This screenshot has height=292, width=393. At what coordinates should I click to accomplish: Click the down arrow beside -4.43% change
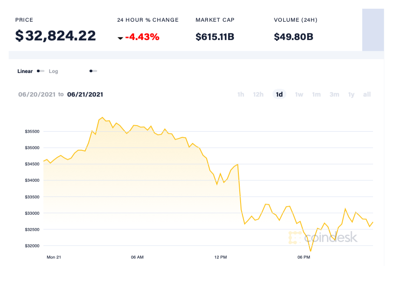(120, 38)
